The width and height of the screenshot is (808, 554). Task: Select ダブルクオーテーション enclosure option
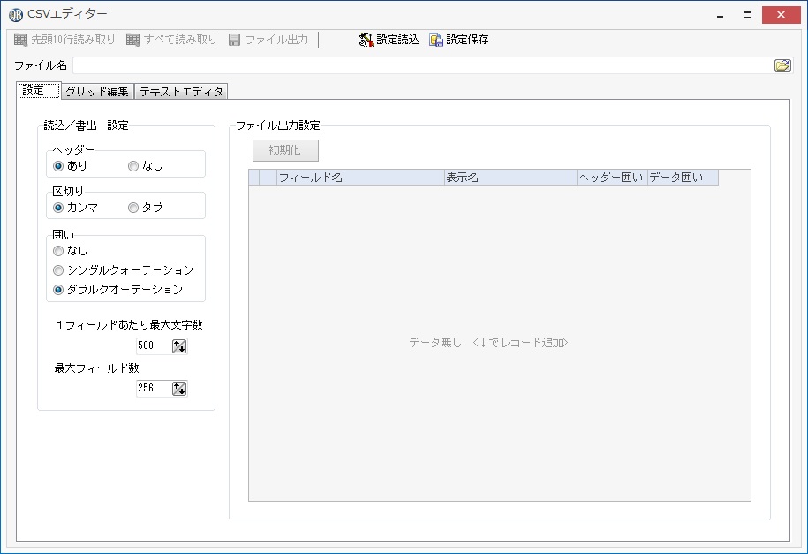[58, 290]
